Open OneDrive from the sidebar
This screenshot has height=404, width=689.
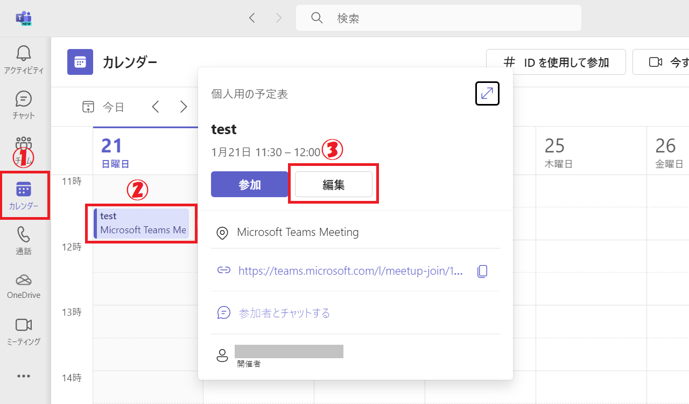click(24, 285)
